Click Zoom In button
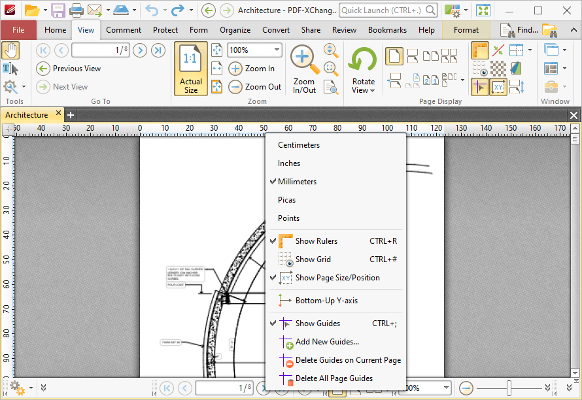 pos(252,68)
